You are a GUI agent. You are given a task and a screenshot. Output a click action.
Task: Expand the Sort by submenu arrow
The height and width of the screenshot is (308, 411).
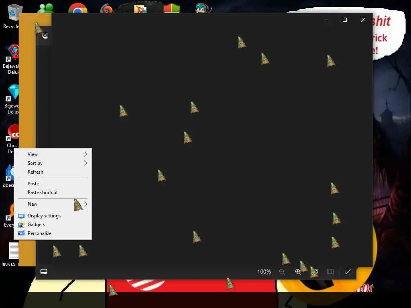point(86,163)
